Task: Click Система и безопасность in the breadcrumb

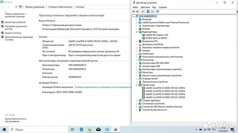Action: [60, 7]
